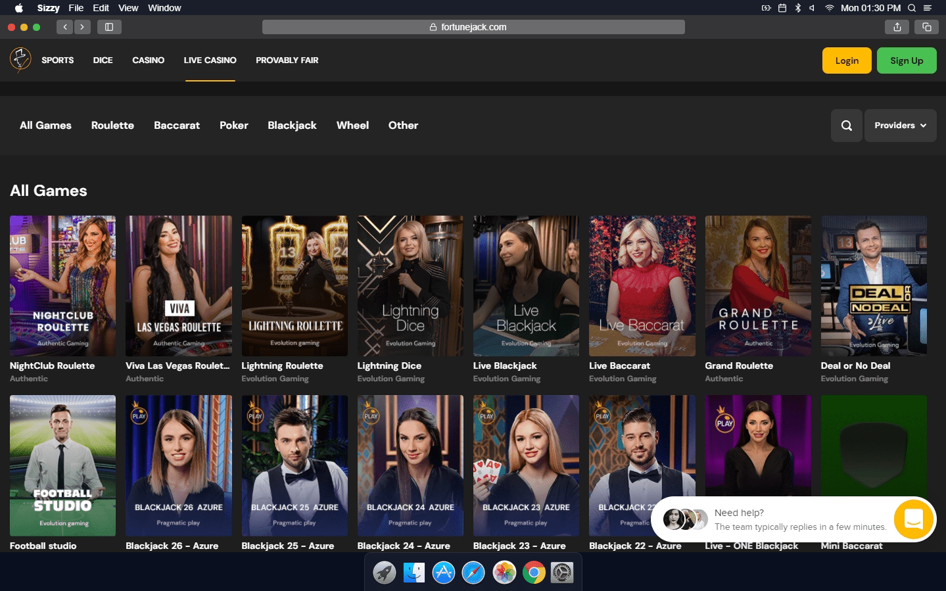
Task: Click the volume icon in menu bar
Action: [813, 8]
